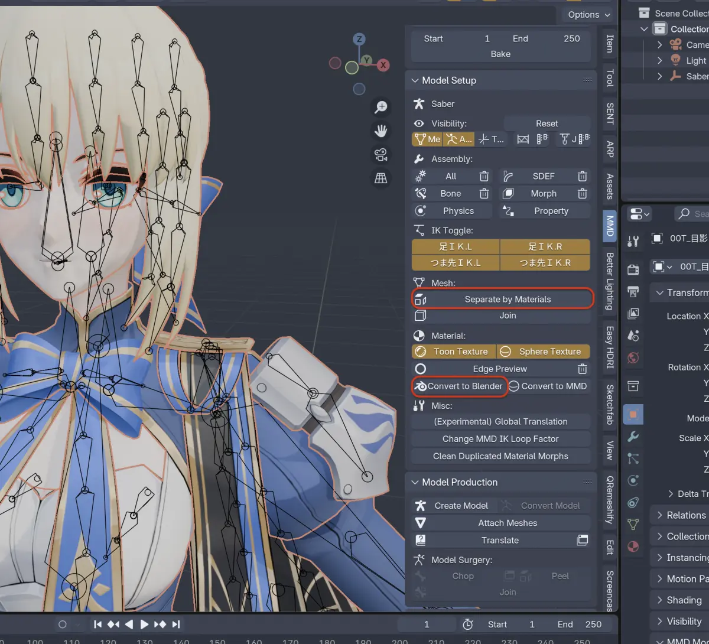The width and height of the screenshot is (709, 644).
Task: Open the Scene properties tab icon
Action: 633,336
